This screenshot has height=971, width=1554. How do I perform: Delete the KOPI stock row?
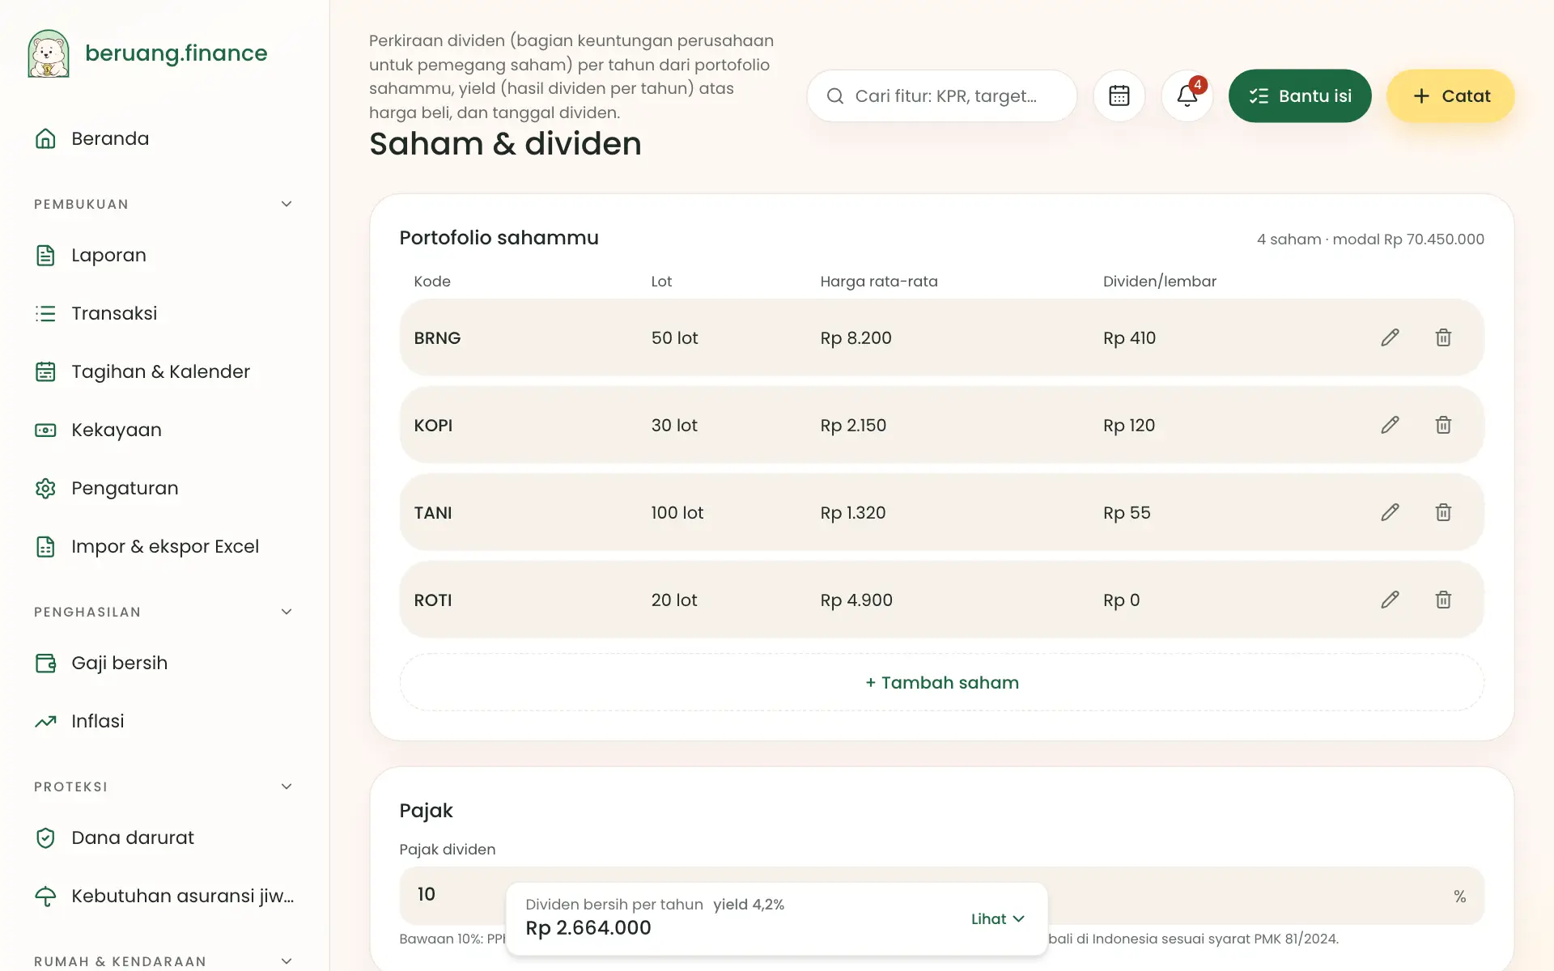pyautogui.click(x=1443, y=425)
